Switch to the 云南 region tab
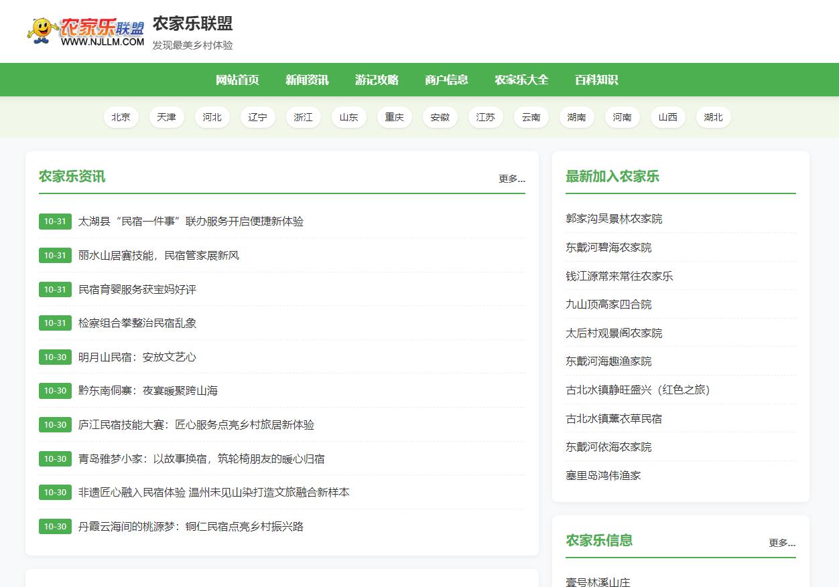The image size is (839, 587). [531, 116]
